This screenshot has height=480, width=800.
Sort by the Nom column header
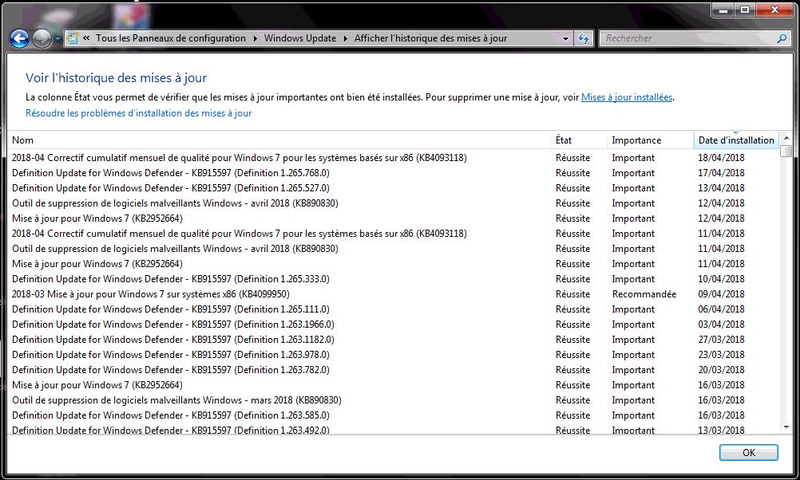[x=279, y=140]
